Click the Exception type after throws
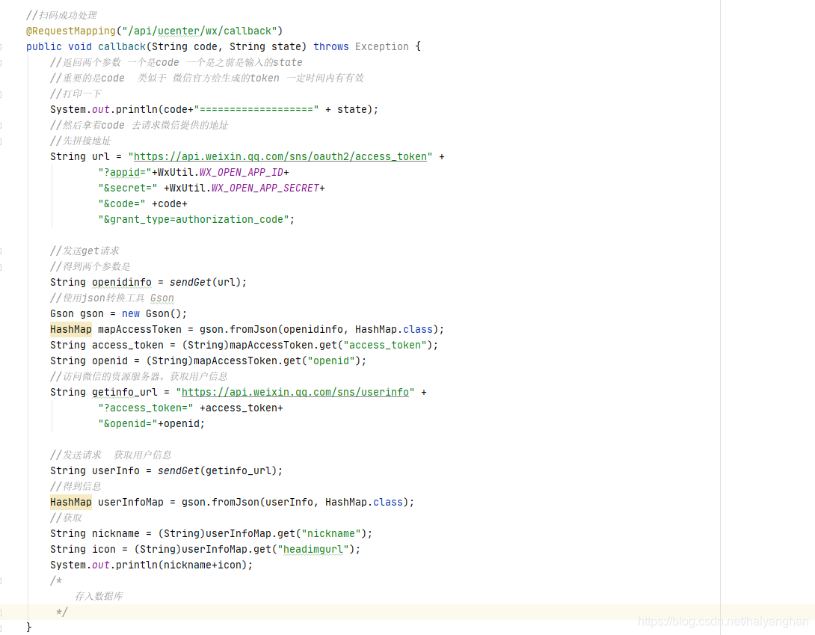 point(382,46)
